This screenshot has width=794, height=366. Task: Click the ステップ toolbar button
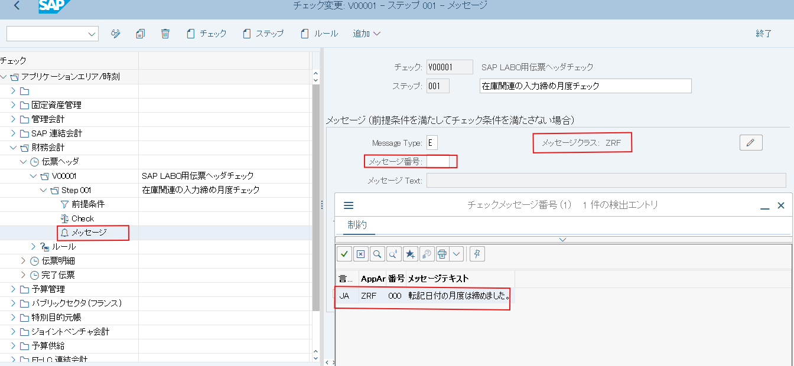(x=263, y=34)
